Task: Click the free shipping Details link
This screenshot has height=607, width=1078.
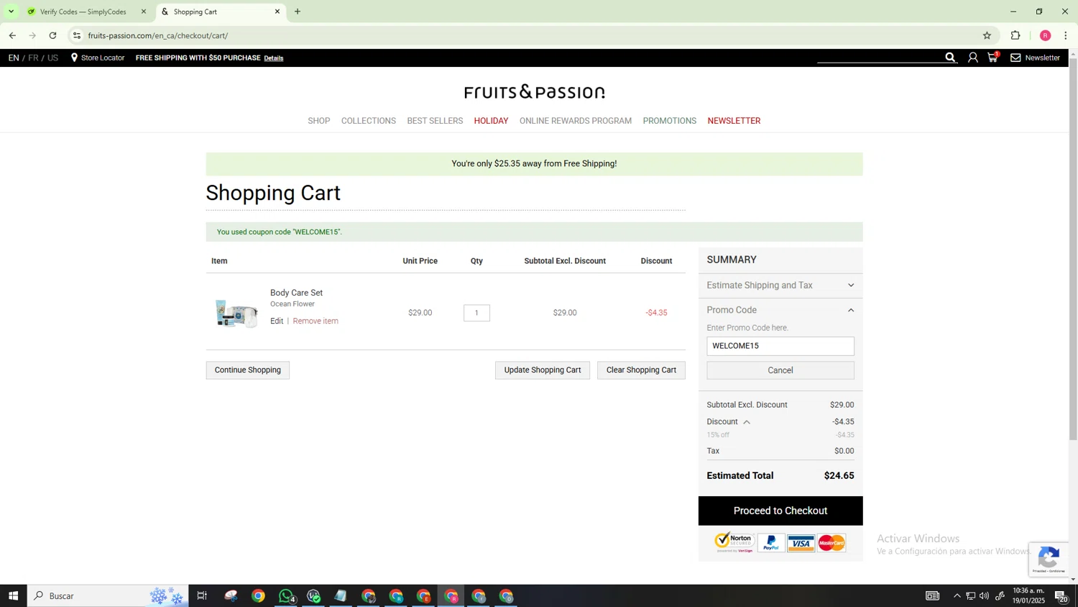Action: (x=274, y=58)
